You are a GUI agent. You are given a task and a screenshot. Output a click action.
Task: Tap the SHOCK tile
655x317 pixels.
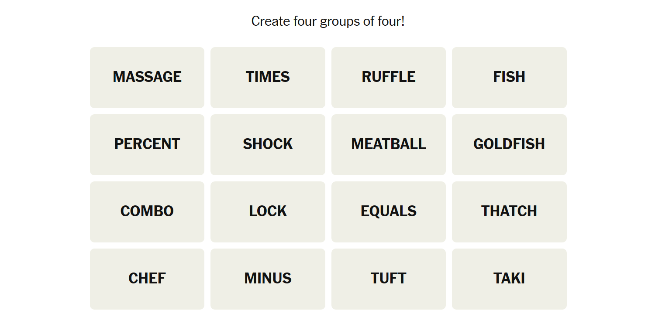268,144
